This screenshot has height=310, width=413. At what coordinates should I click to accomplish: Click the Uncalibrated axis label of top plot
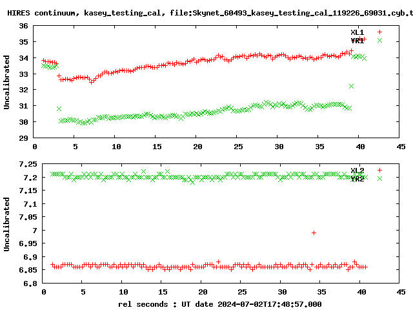(6, 82)
